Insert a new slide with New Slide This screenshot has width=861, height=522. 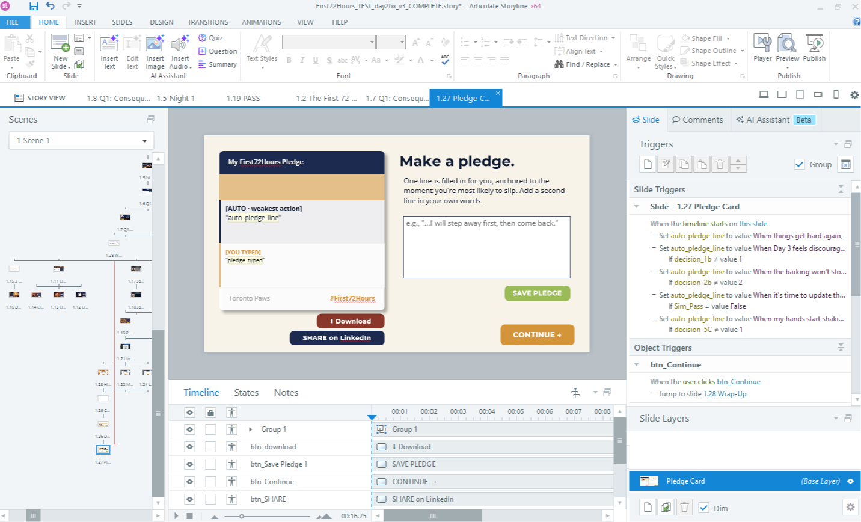[x=60, y=52]
